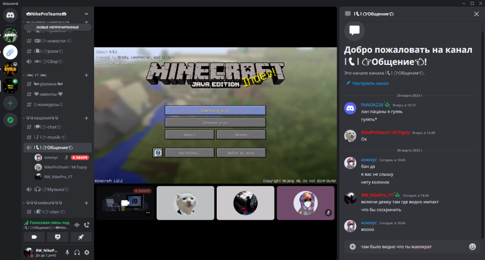Collapse the общение category
Screen dimensions: 485x260
(42, 118)
